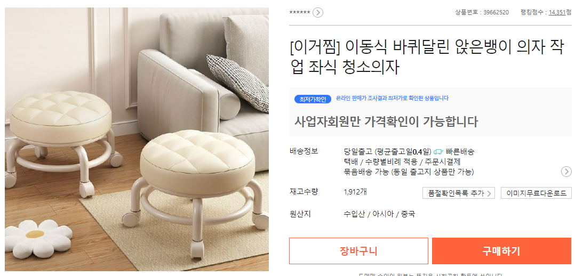Open the ranking score 14,351 link
This screenshot has height=276, width=575.
click(557, 12)
